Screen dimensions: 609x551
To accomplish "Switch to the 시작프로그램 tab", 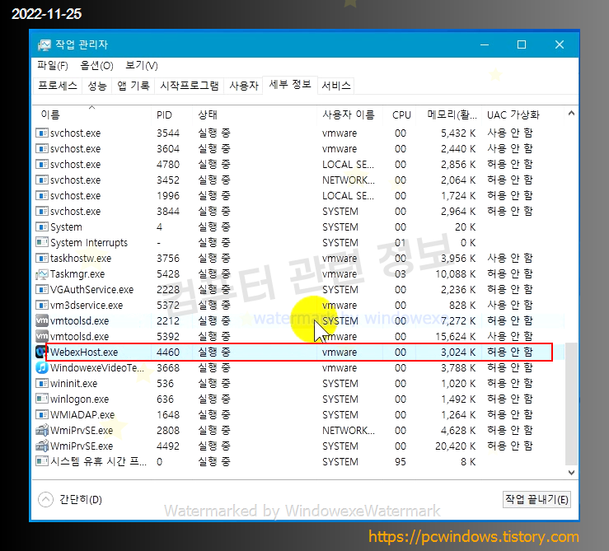I will point(190,86).
